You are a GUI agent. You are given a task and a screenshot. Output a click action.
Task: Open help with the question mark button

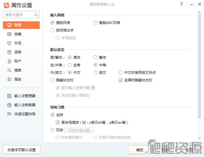[x=182, y=4]
